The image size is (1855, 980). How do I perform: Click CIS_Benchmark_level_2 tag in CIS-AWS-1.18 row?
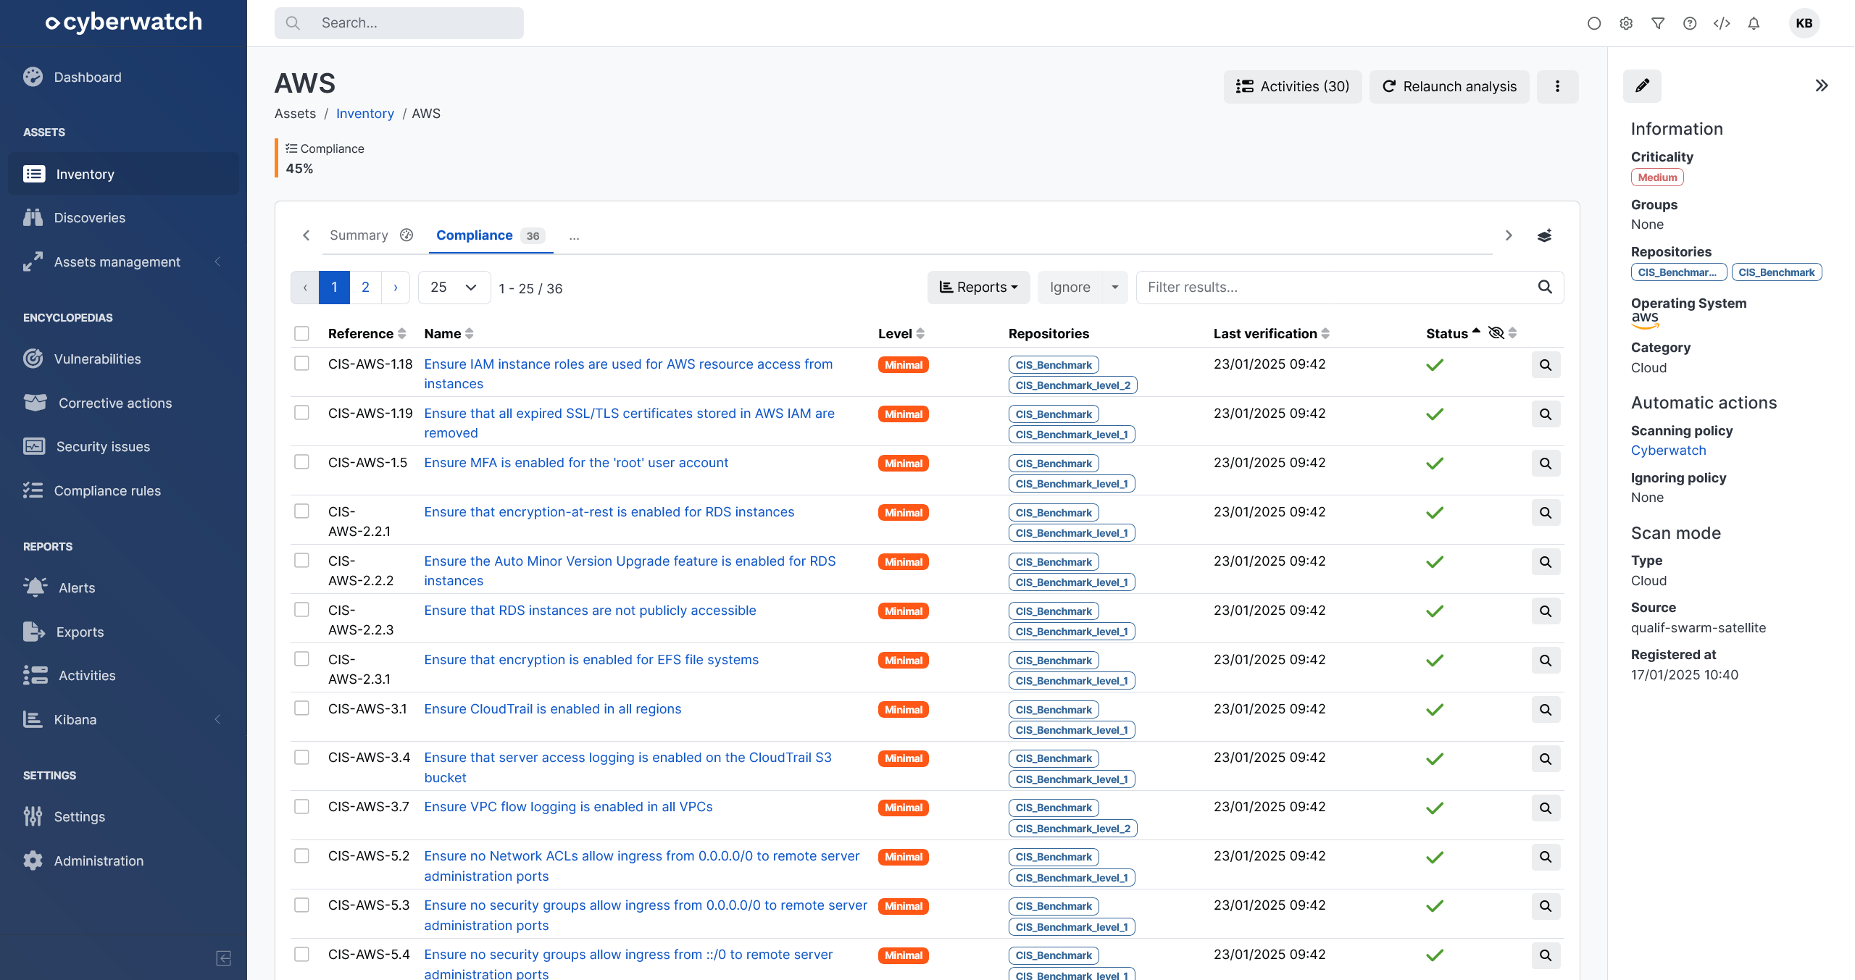pos(1072,385)
